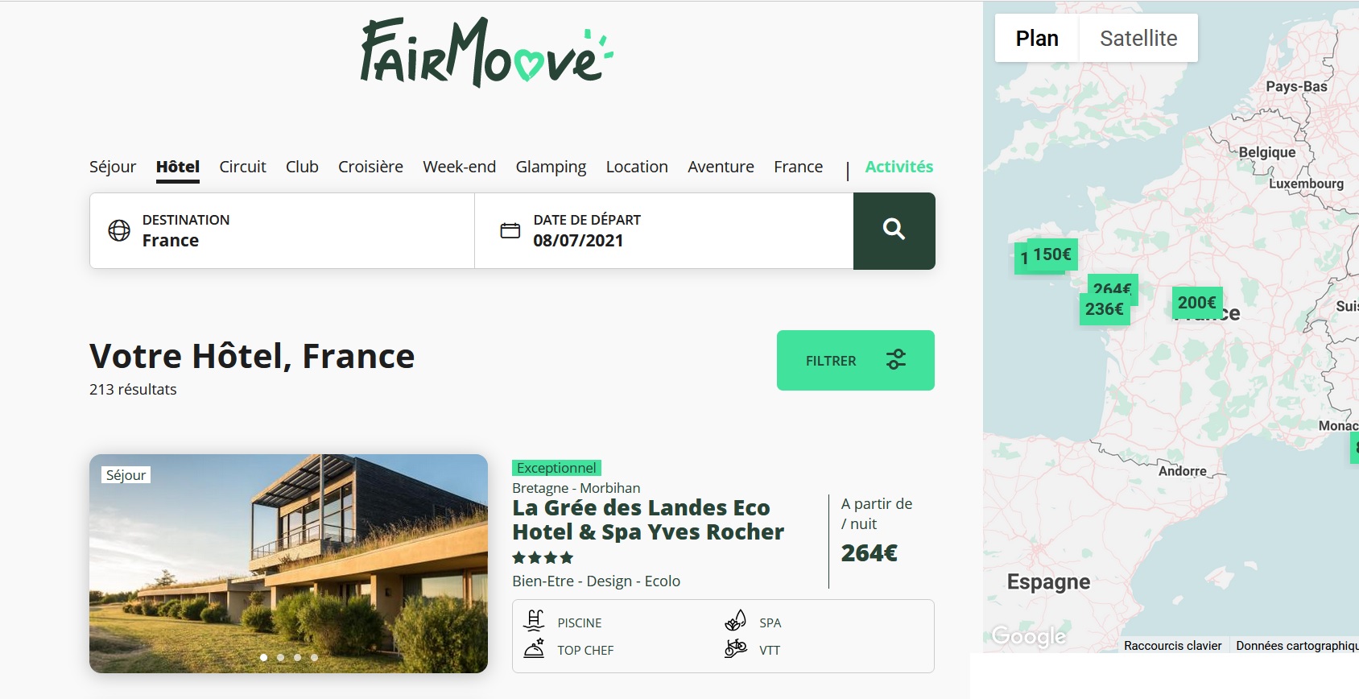Click the Spa lotus icon

(x=735, y=622)
